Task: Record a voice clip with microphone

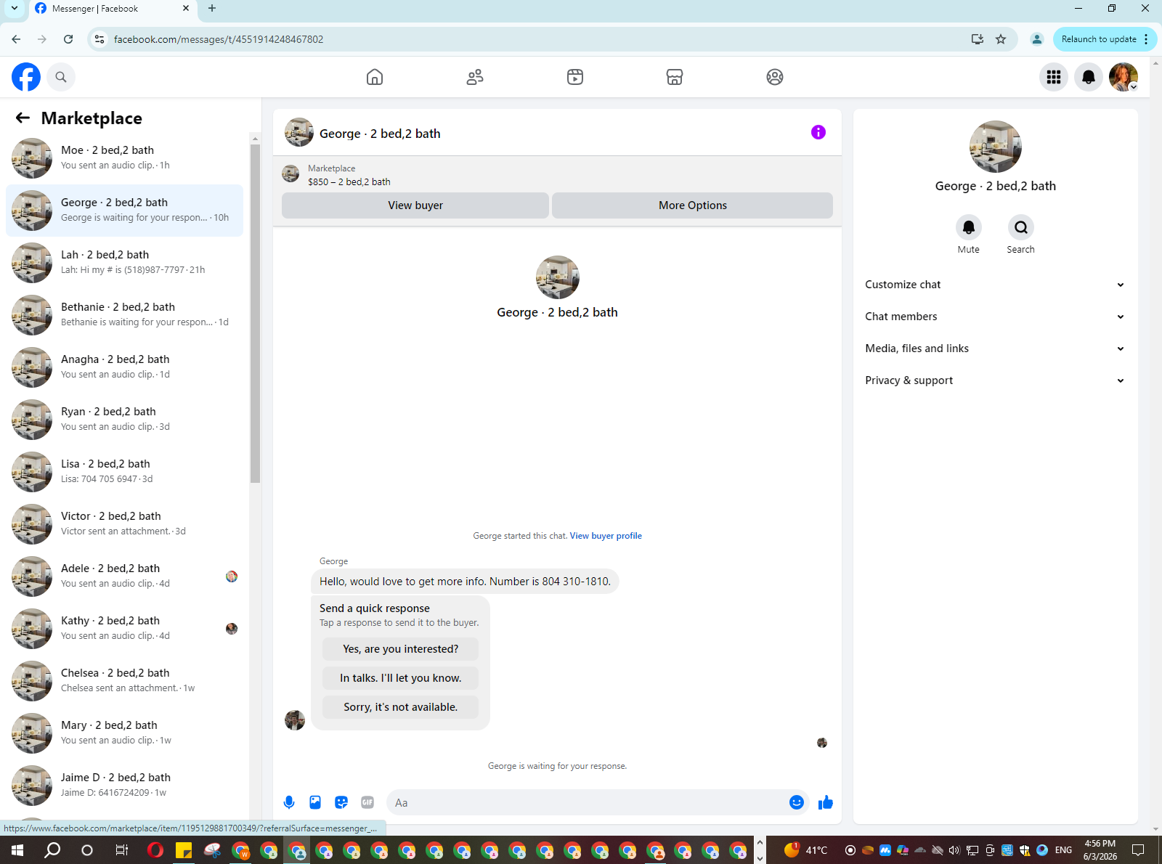Action: coord(289,802)
